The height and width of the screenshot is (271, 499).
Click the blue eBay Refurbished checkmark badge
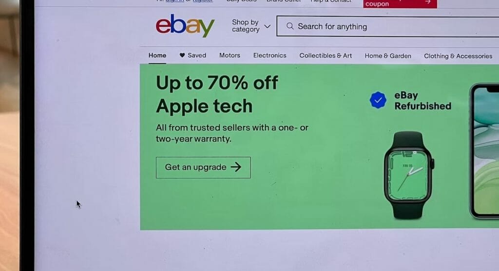point(378,100)
